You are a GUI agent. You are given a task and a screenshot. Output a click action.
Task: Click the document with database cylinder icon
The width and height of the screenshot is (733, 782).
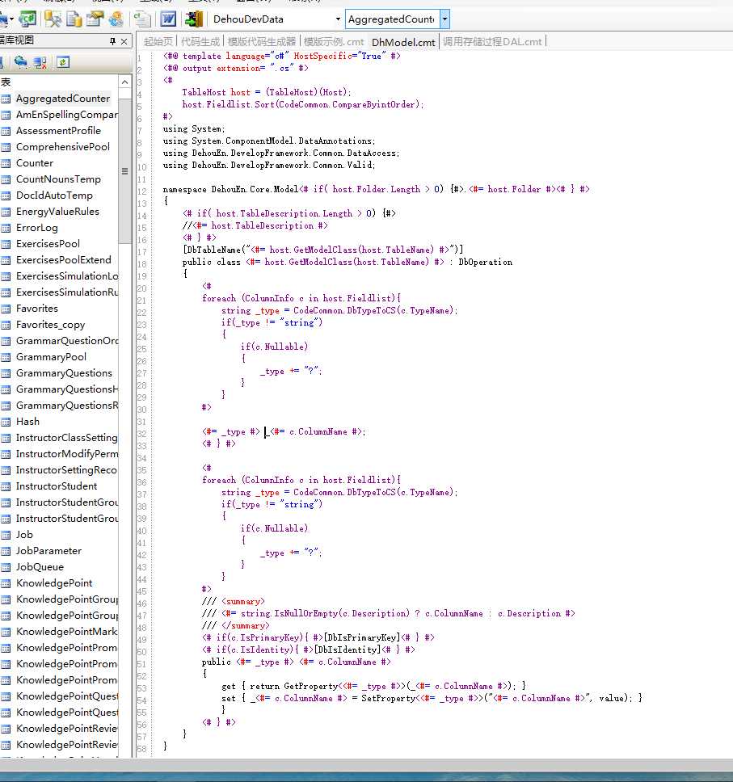[x=74, y=19]
